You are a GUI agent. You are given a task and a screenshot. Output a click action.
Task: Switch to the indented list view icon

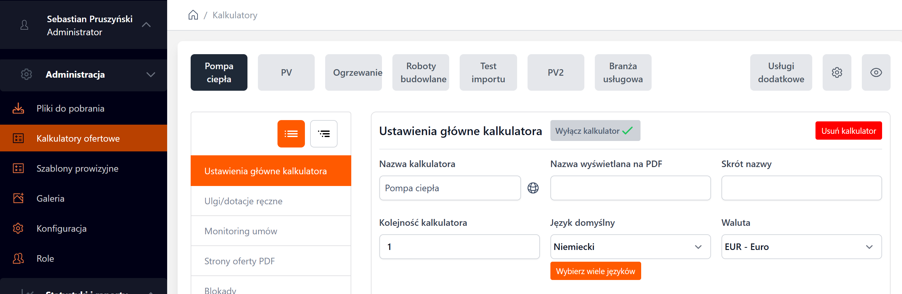[324, 134]
